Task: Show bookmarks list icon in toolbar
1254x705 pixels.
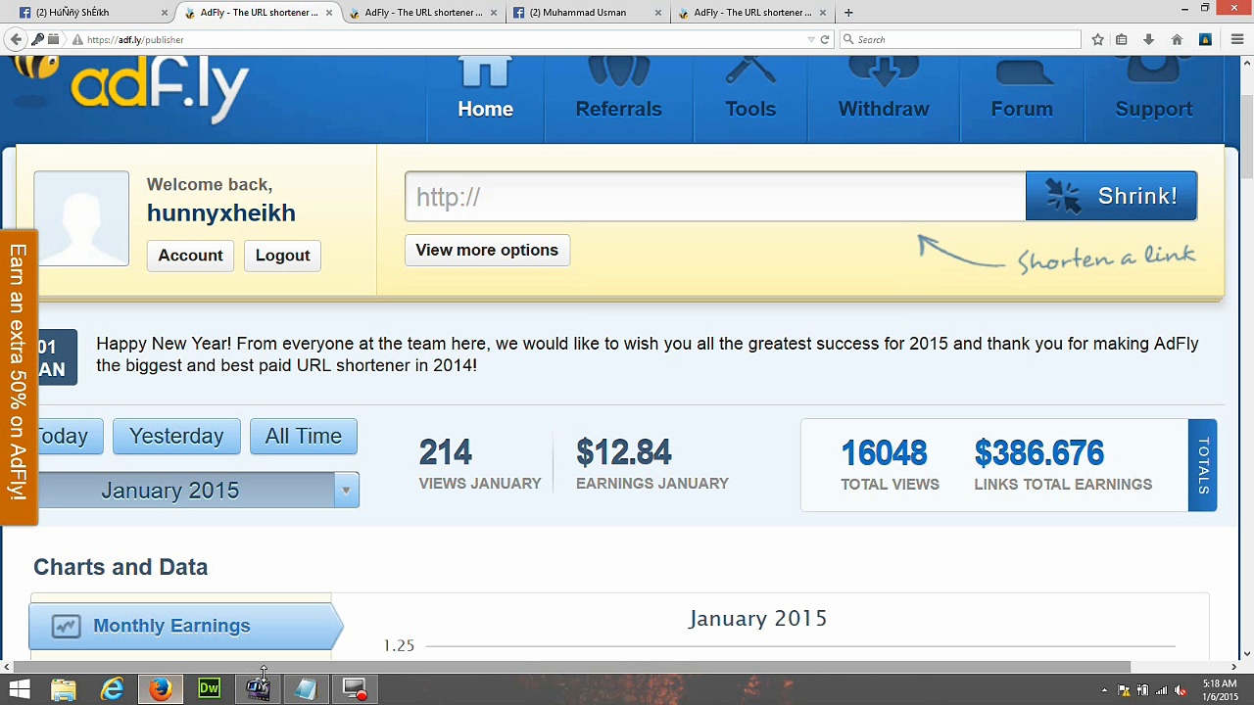Action: (1122, 39)
